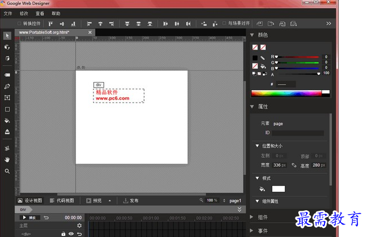Toggle lock on the div layer
Screen dimensions: 366x237
pyautogui.click(x=63, y=234)
